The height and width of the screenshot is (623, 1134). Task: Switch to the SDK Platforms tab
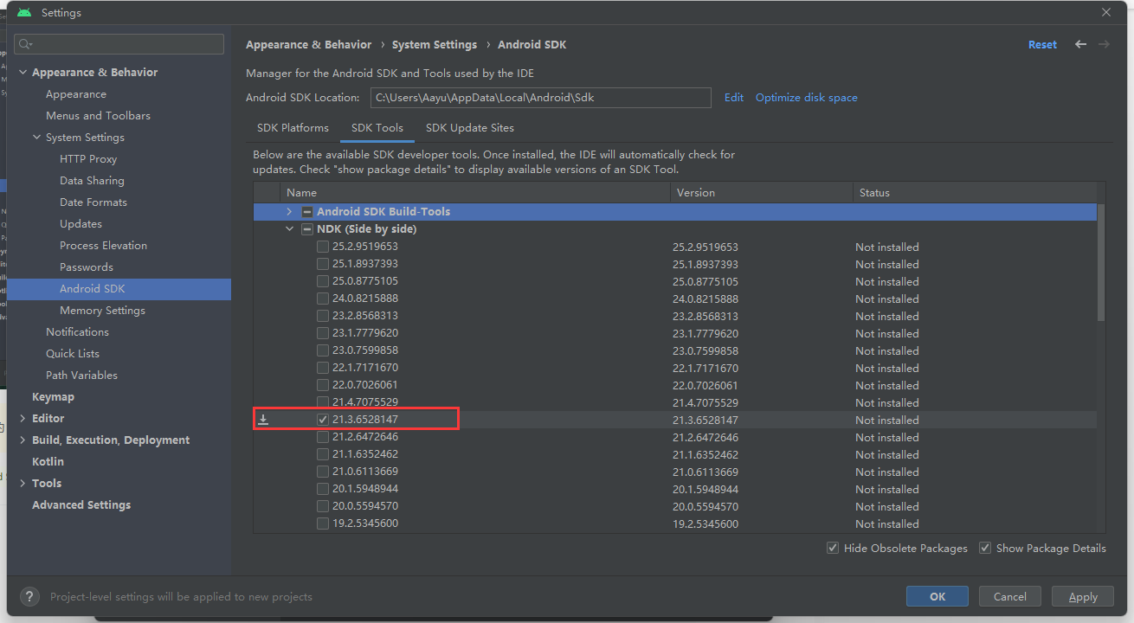pyautogui.click(x=293, y=128)
